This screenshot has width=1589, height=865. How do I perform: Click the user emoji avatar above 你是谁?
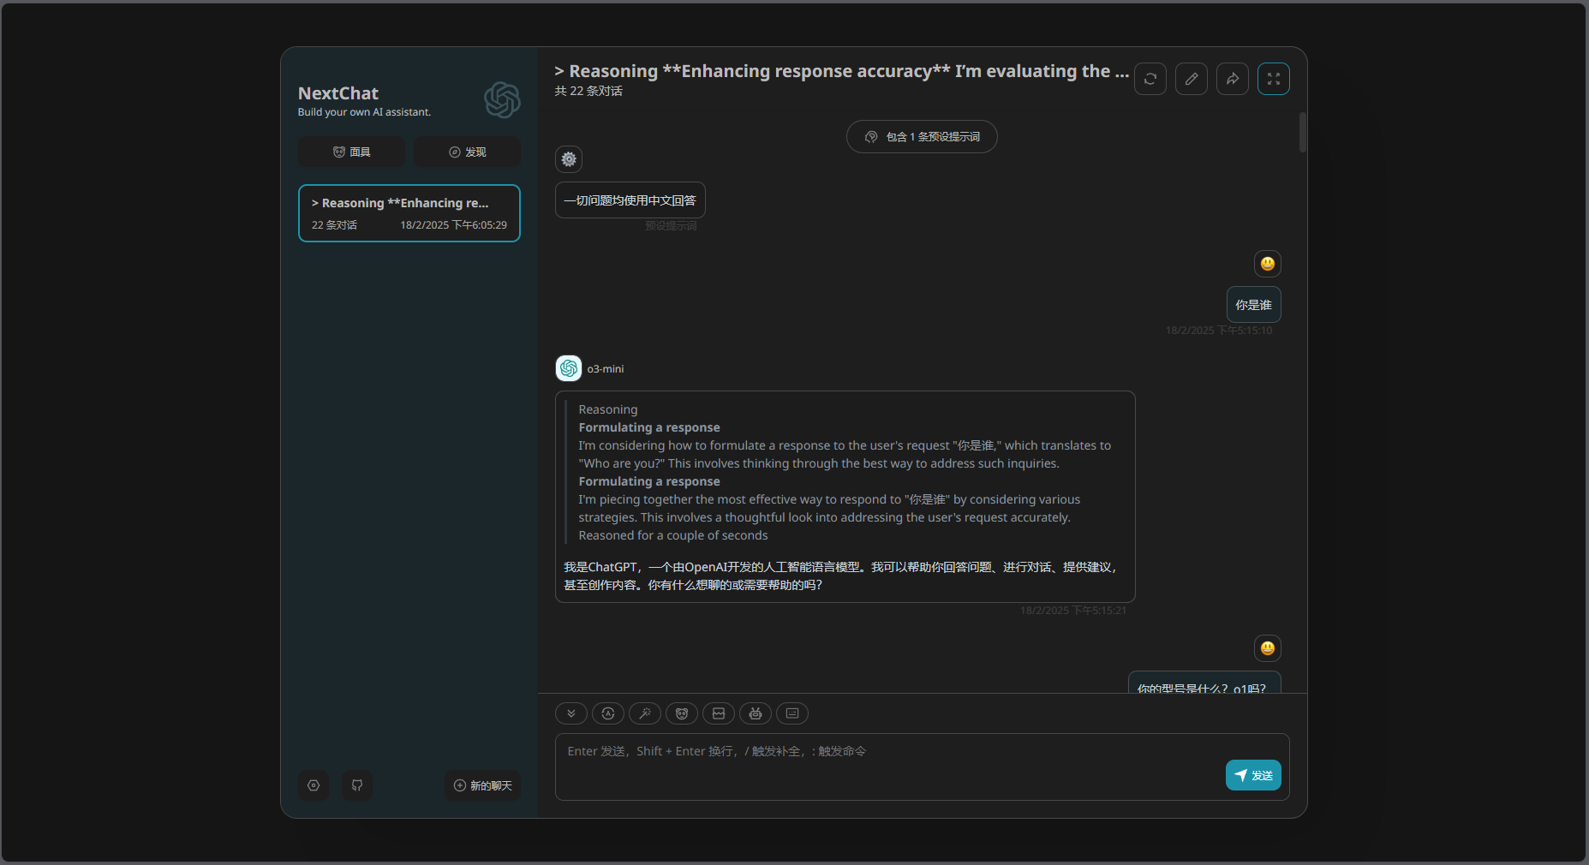1268,264
